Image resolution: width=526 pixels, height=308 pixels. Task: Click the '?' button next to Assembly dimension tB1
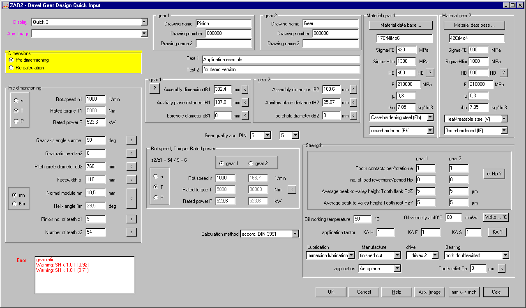[155, 89]
